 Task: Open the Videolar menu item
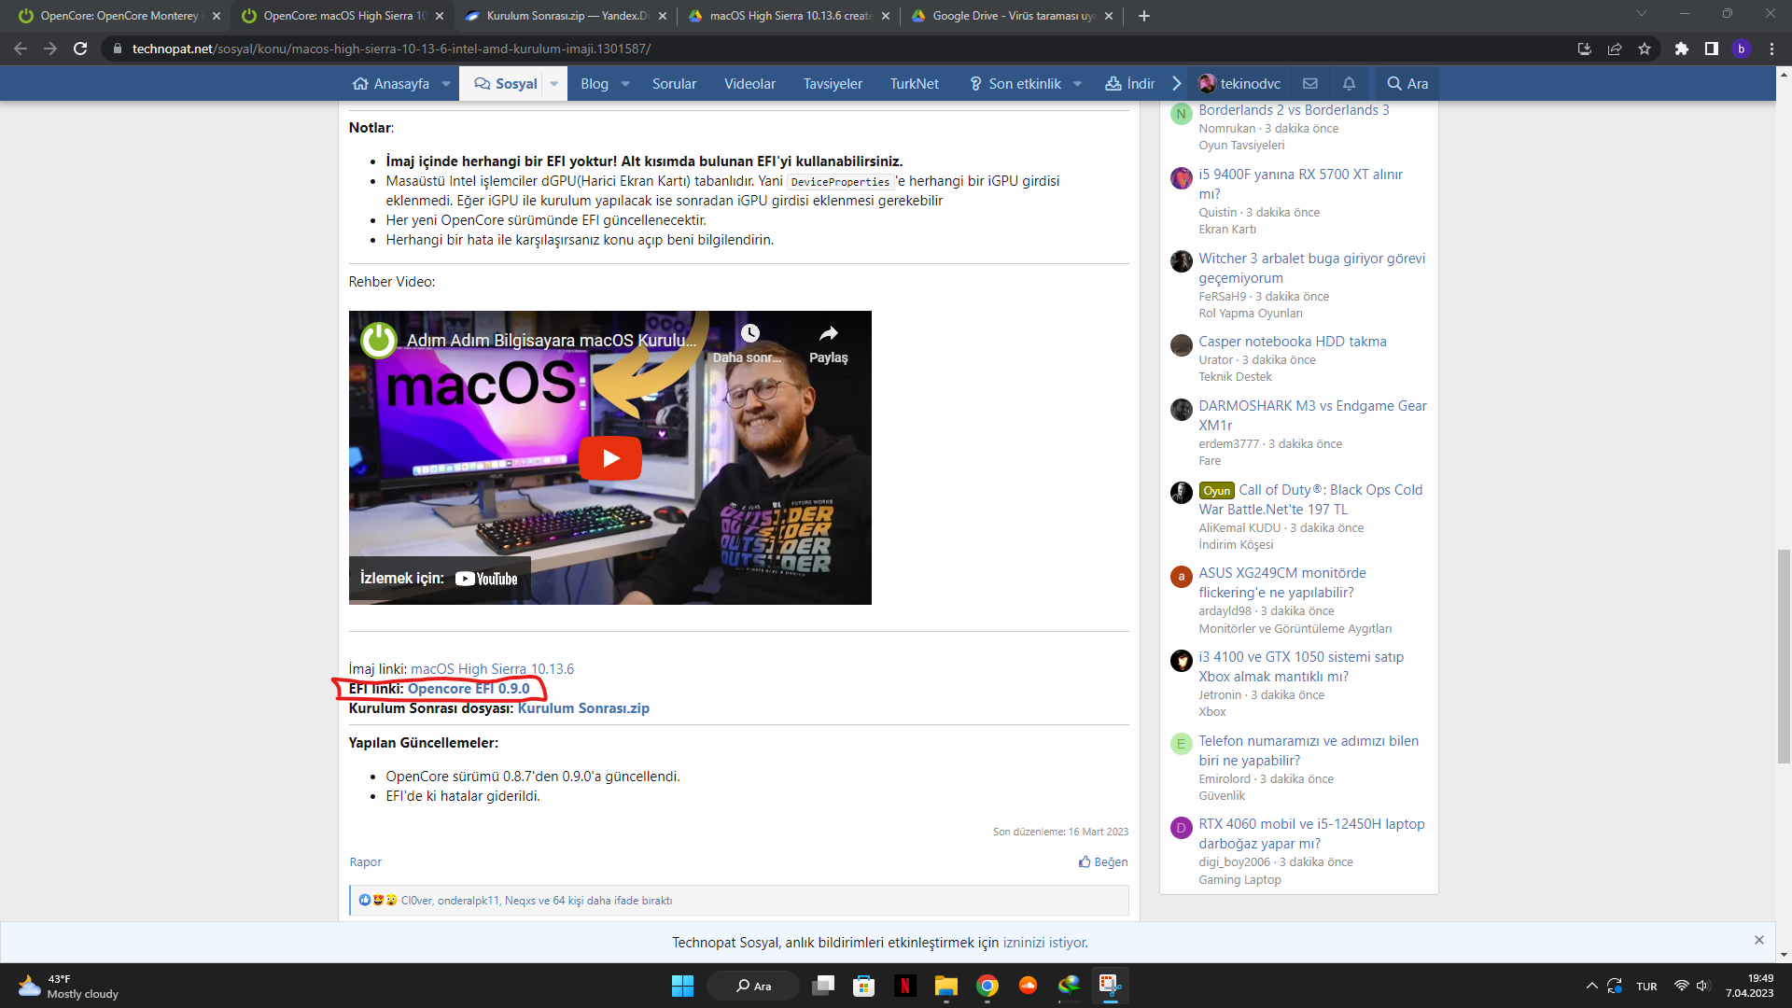749,84
